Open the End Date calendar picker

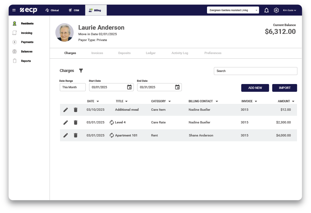177,87
